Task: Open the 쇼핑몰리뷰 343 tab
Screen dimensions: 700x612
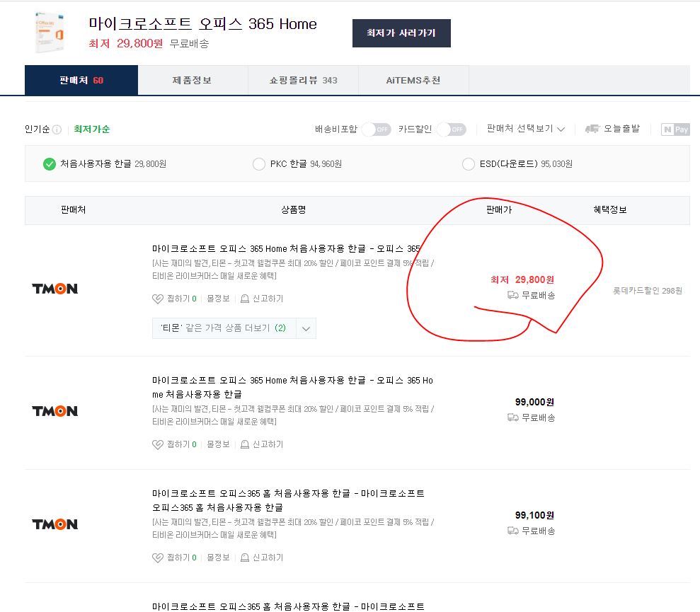Action: pyautogui.click(x=303, y=80)
